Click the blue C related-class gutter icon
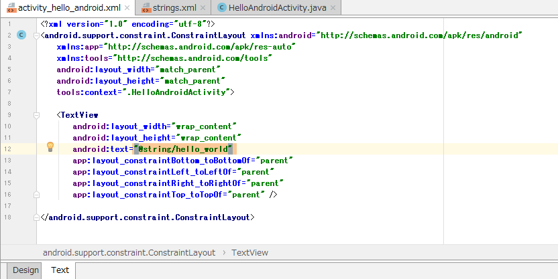558x279 pixels. pyautogui.click(x=21, y=35)
